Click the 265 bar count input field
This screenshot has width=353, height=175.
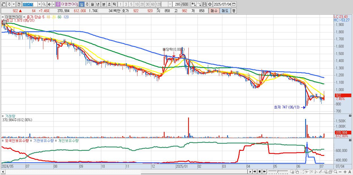[x=177, y=4]
